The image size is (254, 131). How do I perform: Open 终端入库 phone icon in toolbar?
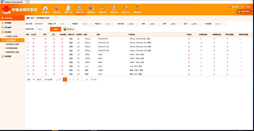coord(57,9)
